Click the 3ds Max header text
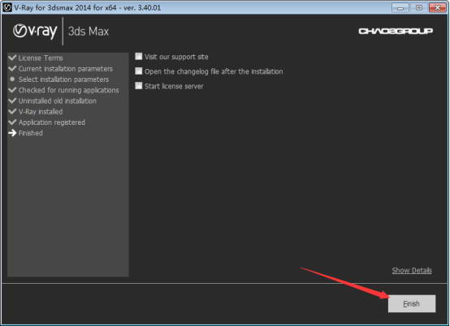The height and width of the screenshot is (326, 450). (89, 32)
